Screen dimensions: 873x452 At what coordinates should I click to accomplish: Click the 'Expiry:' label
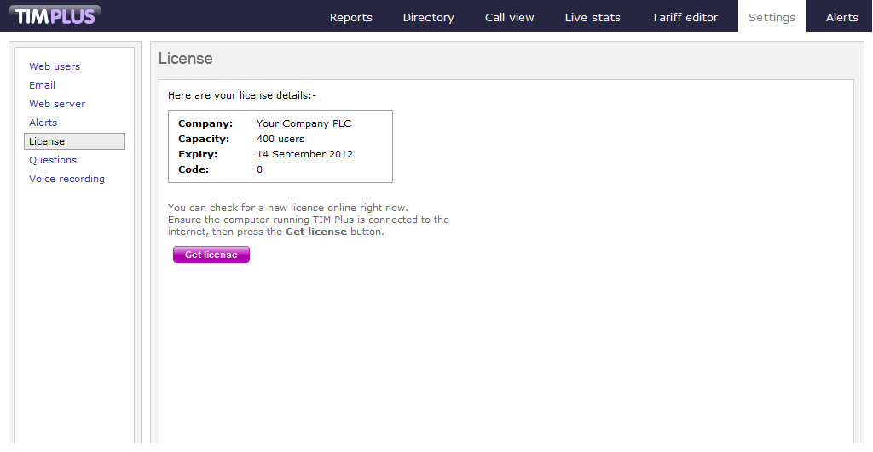point(198,154)
